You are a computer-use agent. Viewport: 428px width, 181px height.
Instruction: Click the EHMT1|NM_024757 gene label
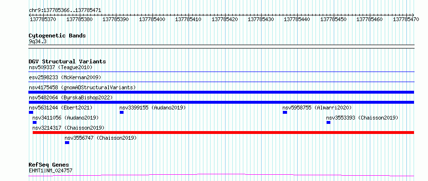50,170
